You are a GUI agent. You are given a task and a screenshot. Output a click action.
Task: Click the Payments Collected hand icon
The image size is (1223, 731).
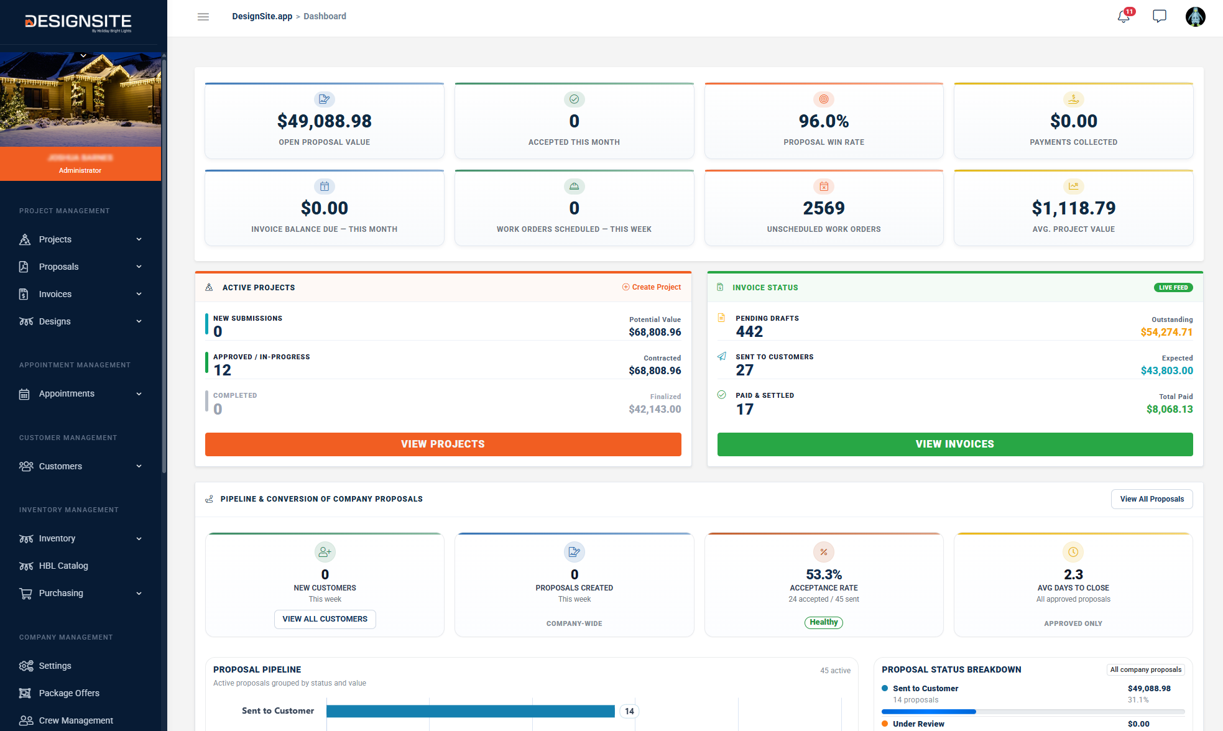pyautogui.click(x=1073, y=99)
